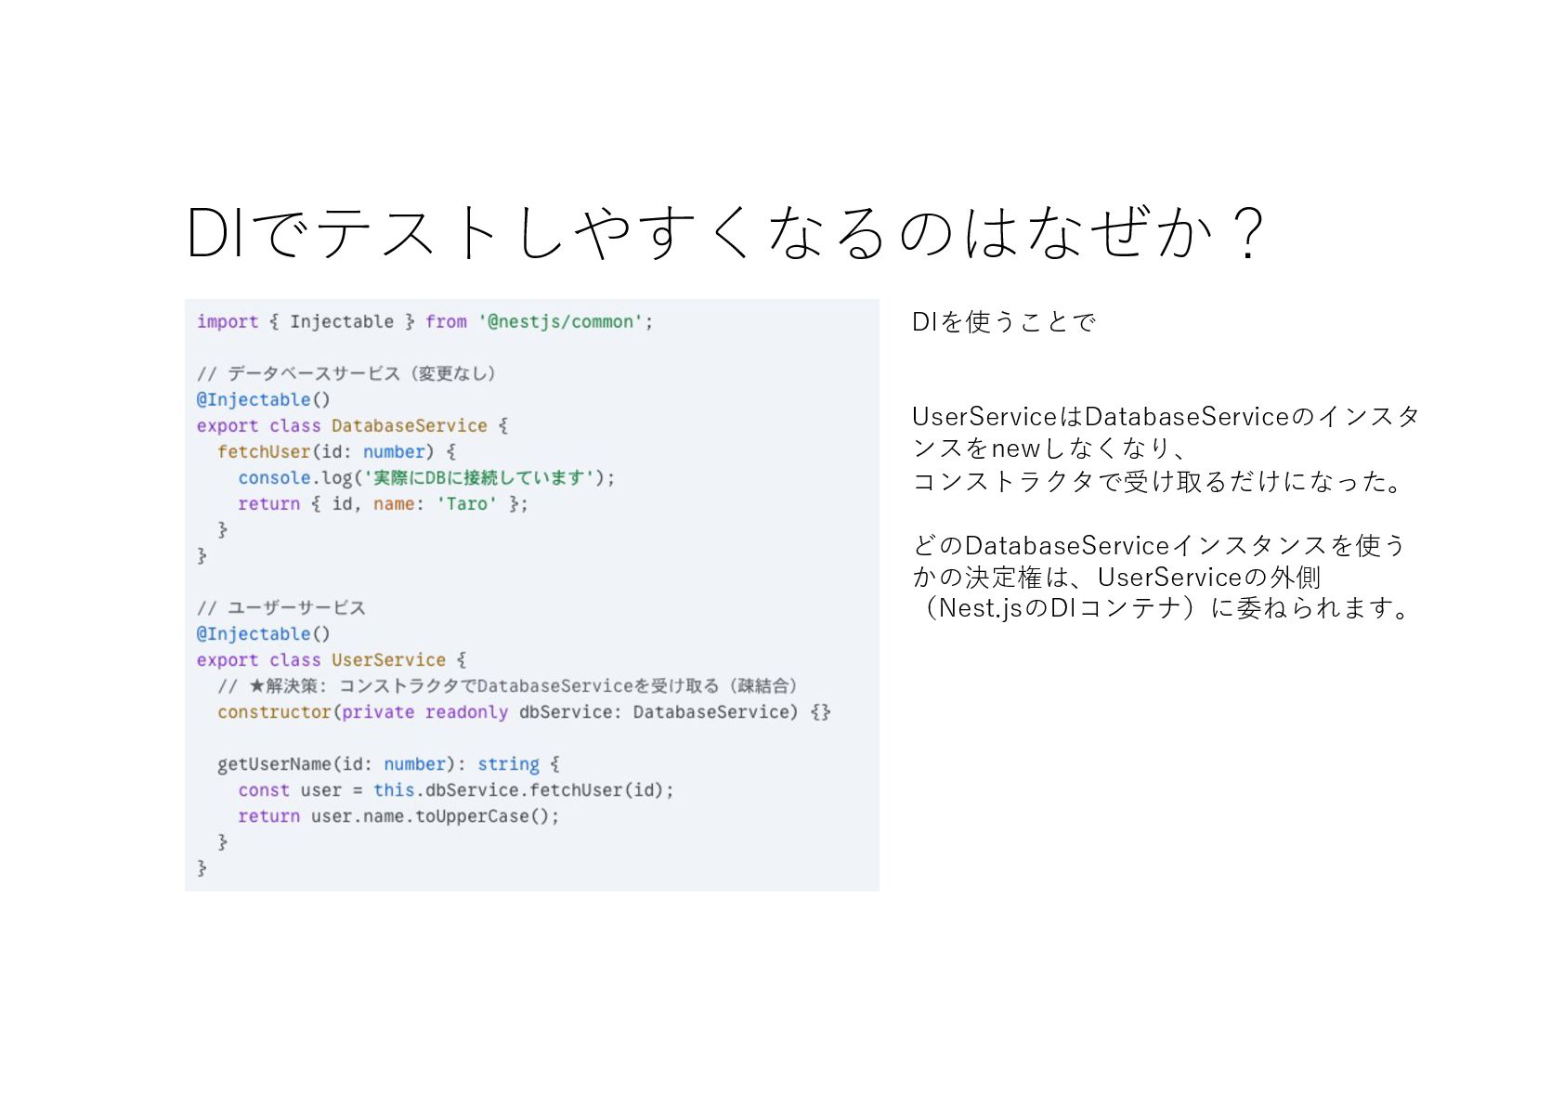Image resolution: width=1564 pixels, height=1105 pixels.
Task: Click the line 'getUserName(id: number): string {'
Action: click(388, 763)
